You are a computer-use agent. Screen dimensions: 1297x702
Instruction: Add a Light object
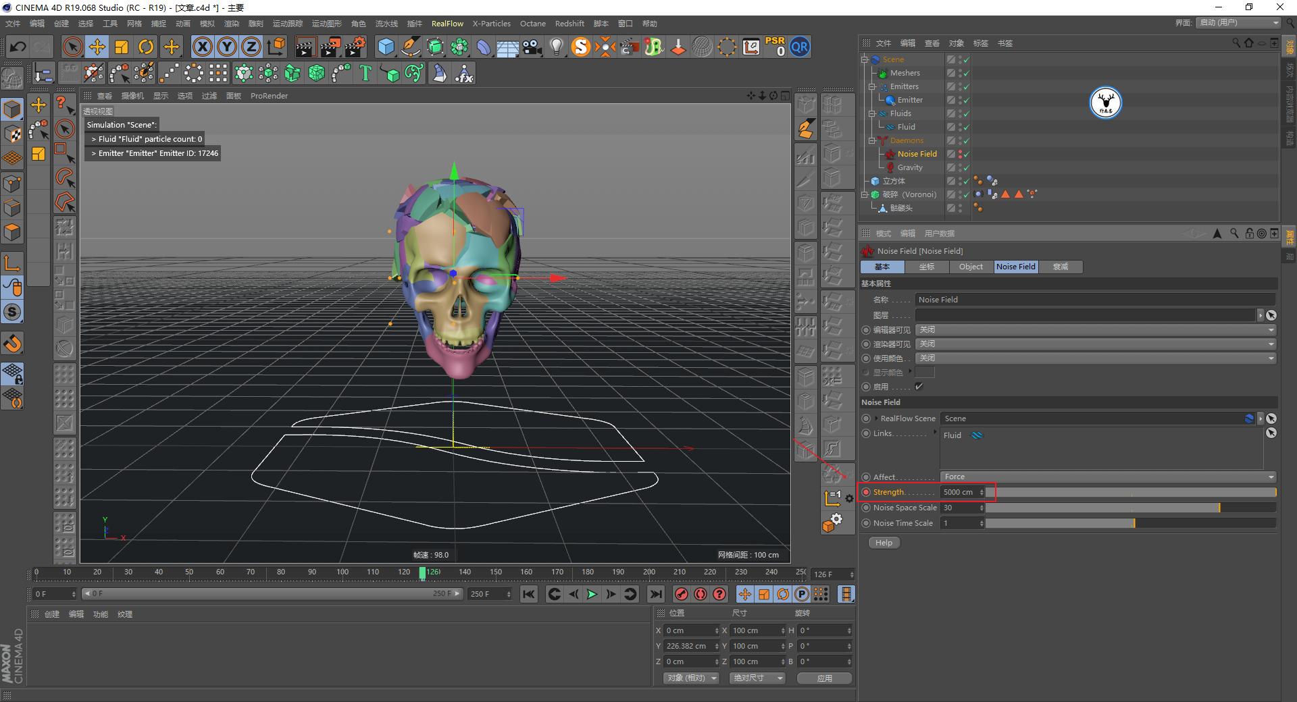[556, 47]
